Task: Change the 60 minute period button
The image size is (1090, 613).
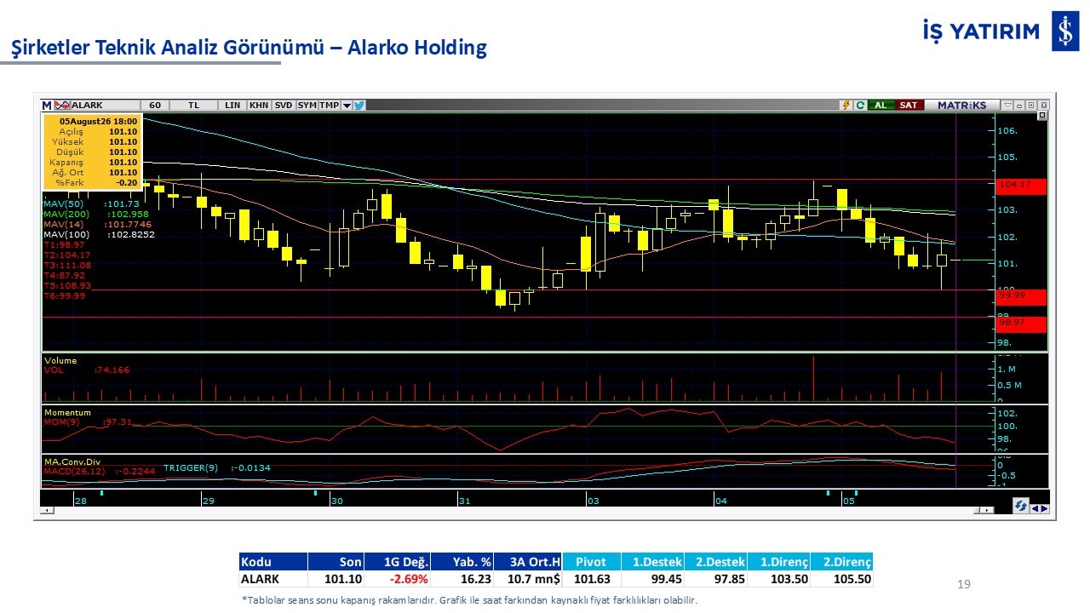Action: (154, 106)
